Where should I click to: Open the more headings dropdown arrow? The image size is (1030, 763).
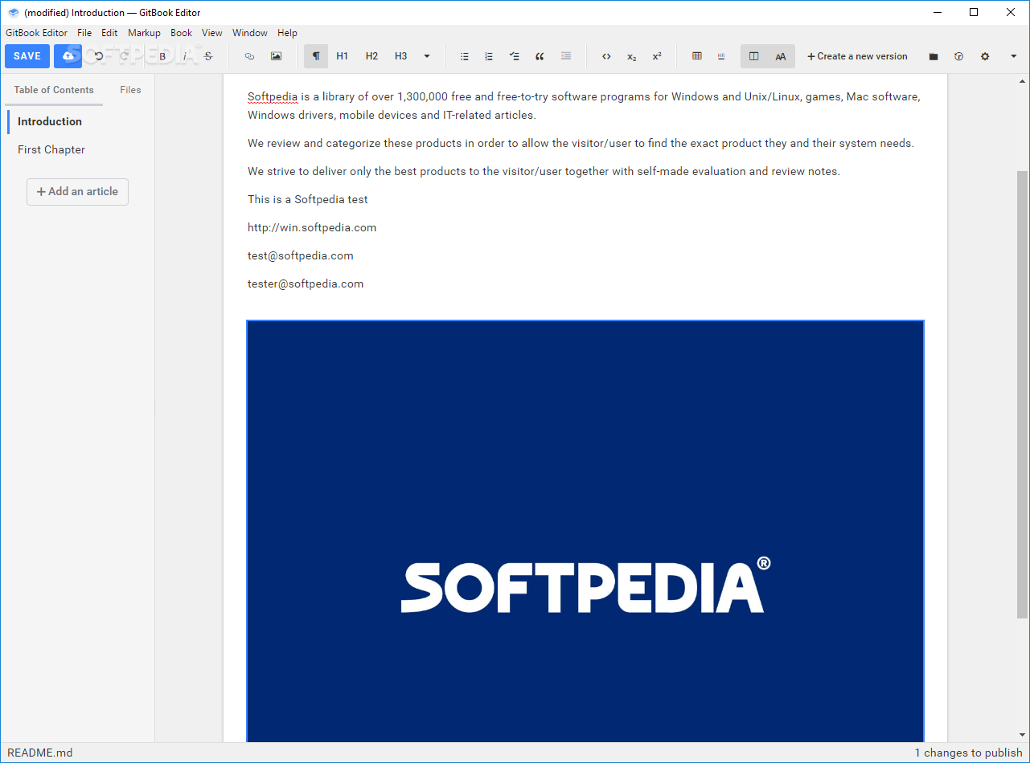[x=427, y=56]
